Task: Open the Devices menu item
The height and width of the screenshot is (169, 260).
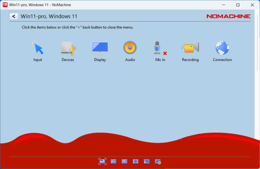Action: (x=68, y=51)
